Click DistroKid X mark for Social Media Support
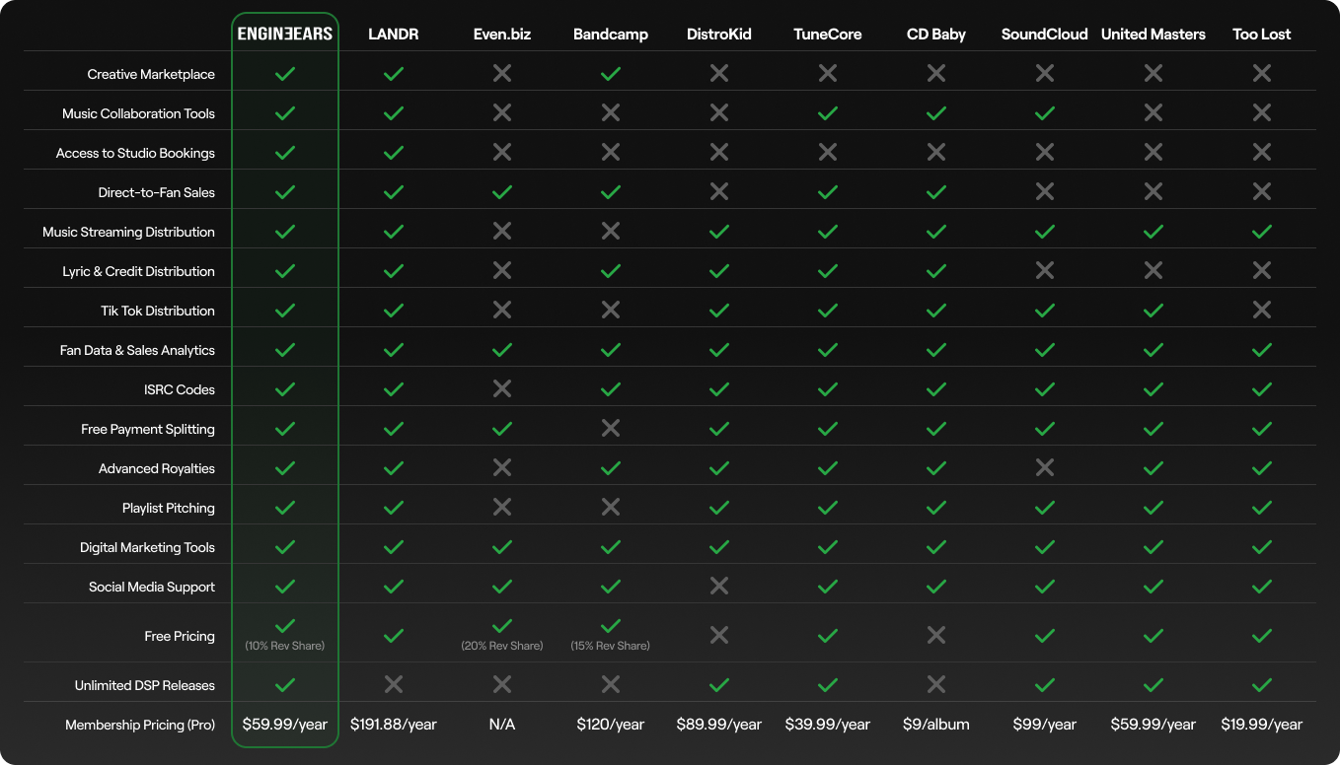This screenshot has width=1340, height=765. (719, 587)
